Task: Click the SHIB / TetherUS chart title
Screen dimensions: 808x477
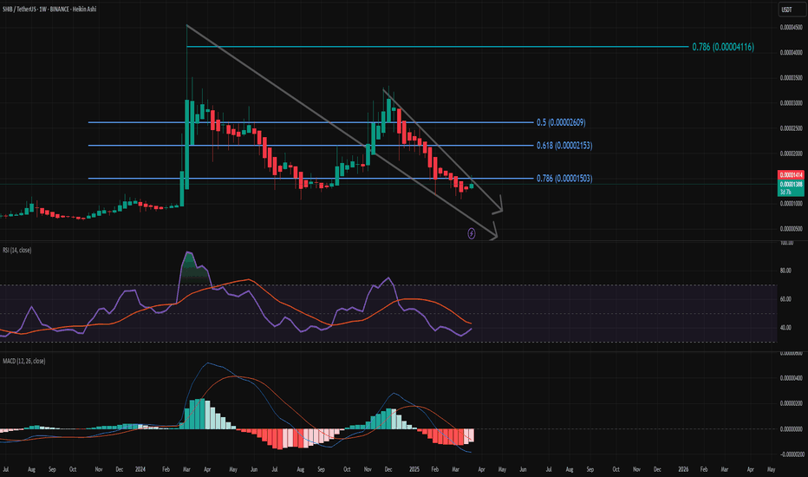Action: coord(49,10)
